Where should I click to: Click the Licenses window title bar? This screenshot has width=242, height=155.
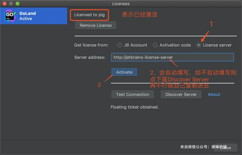121,4
